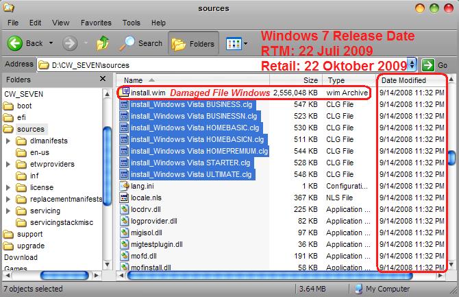Image resolution: width=459 pixels, height=297 pixels.
Task: Expand the license folder node
Action: 8,188
